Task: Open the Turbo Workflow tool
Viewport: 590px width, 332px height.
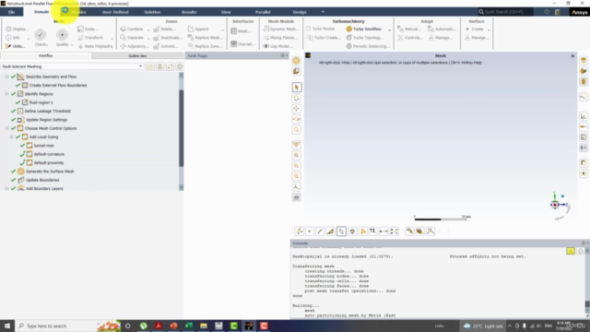Action: tap(364, 29)
